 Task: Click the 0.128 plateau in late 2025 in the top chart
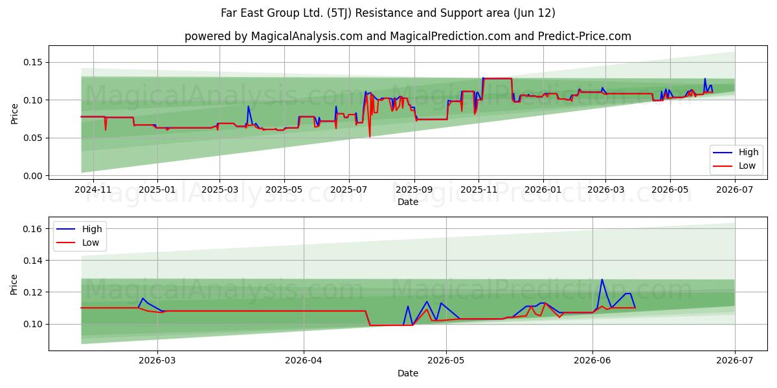(x=497, y=78)
